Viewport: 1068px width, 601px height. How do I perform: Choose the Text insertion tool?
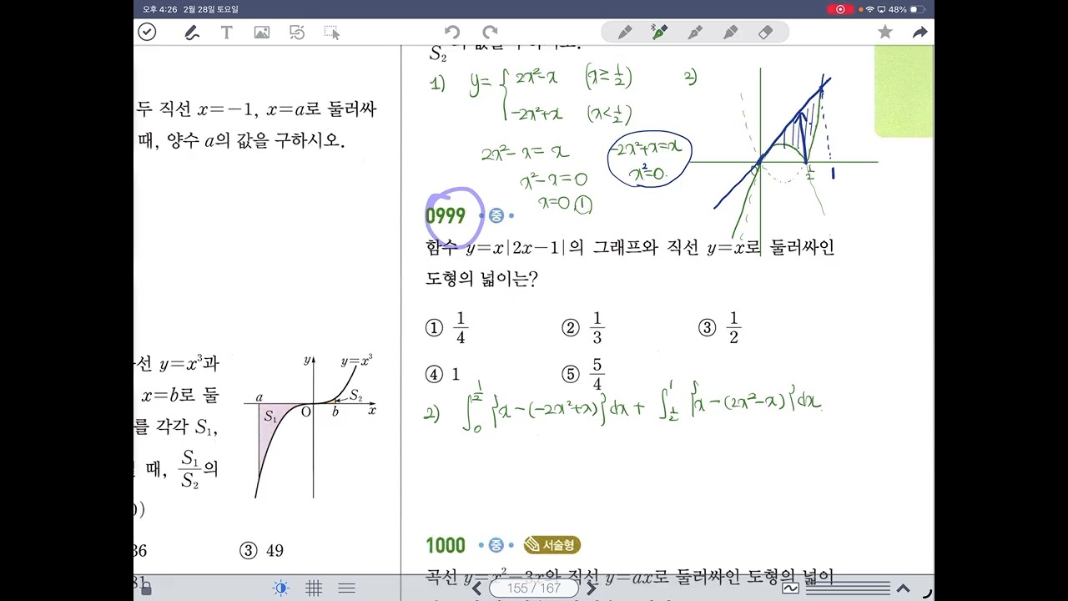click(226, 33)
